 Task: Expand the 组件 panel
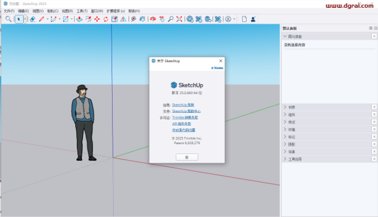pyautogui.click(x=285, y=114)
